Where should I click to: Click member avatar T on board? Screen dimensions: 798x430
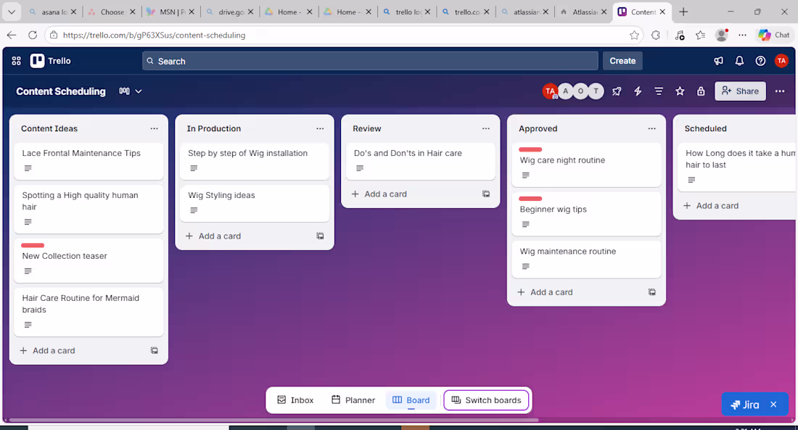click(596, 91)
